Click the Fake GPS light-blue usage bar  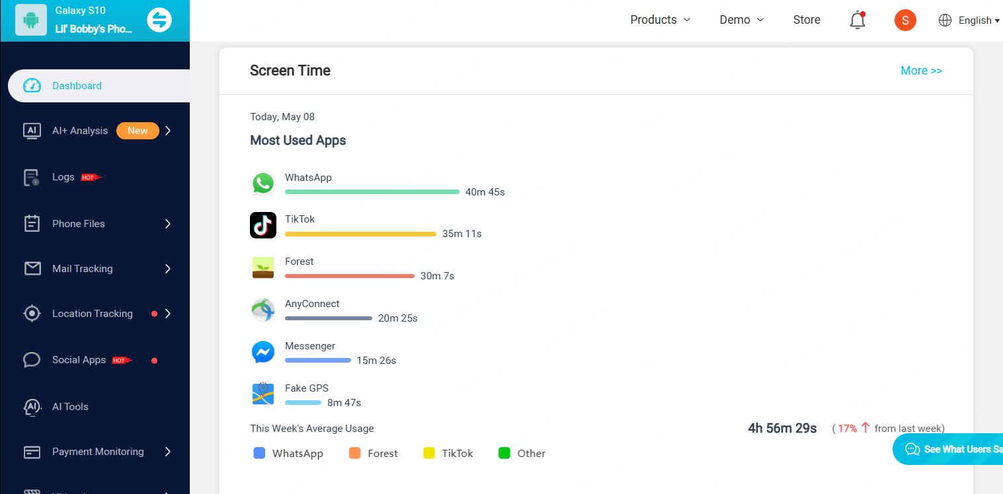303,403
